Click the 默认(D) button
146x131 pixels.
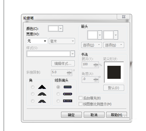click(114, 88)
